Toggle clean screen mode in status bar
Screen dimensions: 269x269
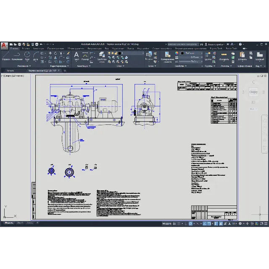[261, 224]
